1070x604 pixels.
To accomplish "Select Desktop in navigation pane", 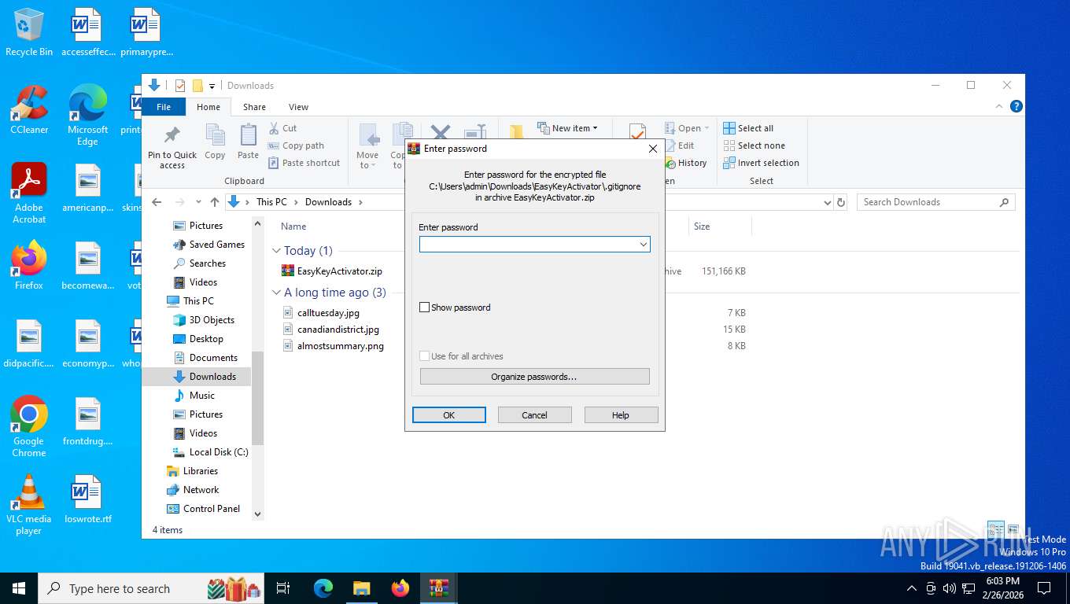I will pos(206,339).
